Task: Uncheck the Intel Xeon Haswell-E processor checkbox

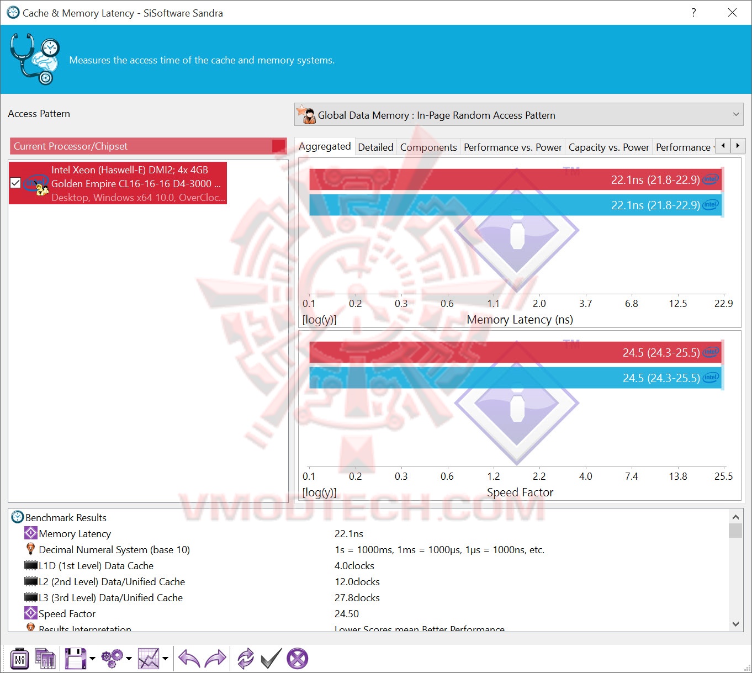Action: (15, 183)
